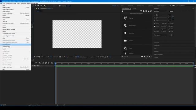Image resolution: width=196 pixels, height=110 pixels.
Task: Toggle the Snapping checkbox
Action: (x=60, y=6)
